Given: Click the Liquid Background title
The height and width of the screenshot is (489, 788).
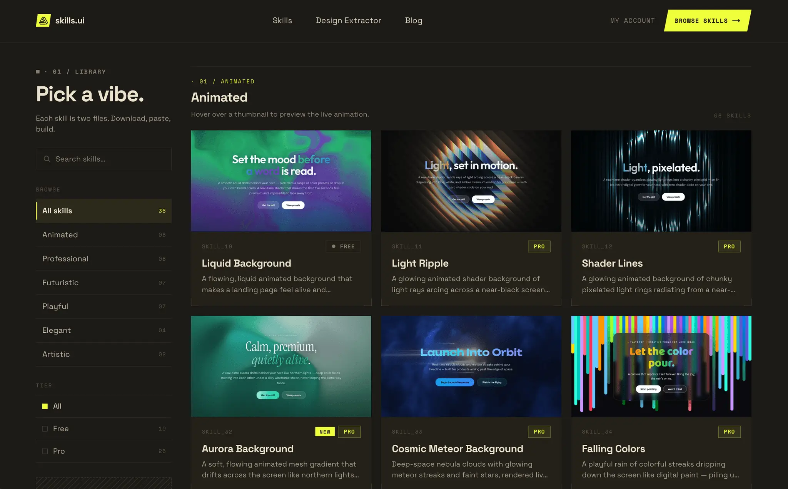Looking at the screenshot, I should coord(247,263).
